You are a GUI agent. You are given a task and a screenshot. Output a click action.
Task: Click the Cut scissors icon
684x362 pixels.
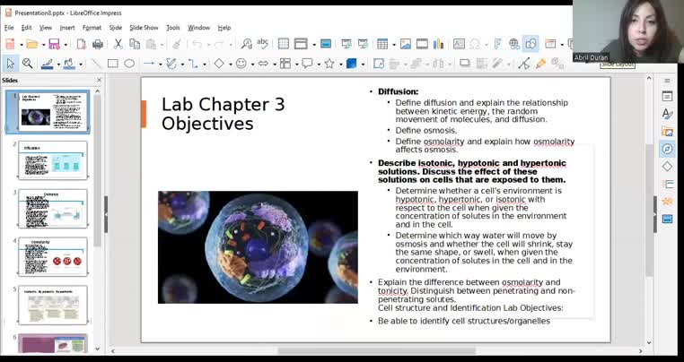click(118, 44)
